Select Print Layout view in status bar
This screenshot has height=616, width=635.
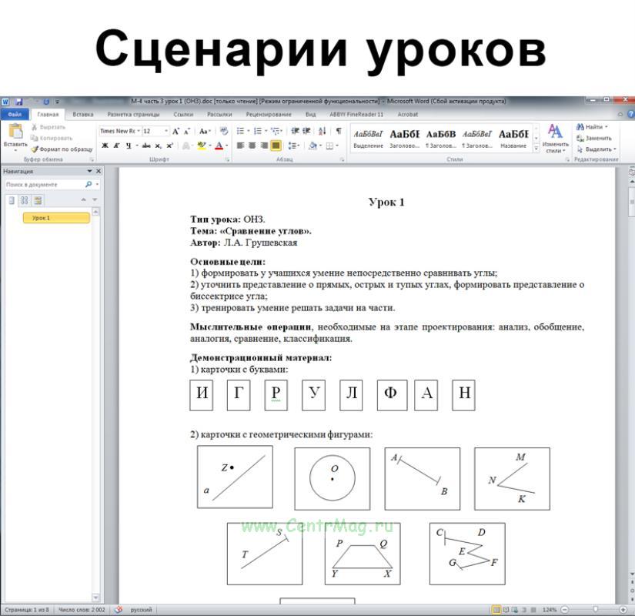(x=496, y=610)
